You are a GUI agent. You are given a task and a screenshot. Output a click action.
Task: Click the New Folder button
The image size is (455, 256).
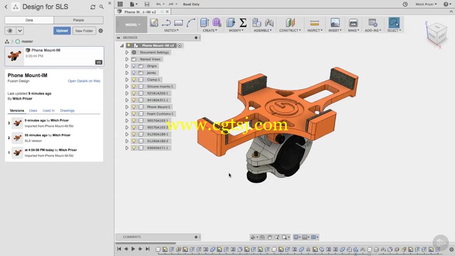pyautogui.click(x=84, y=31)
